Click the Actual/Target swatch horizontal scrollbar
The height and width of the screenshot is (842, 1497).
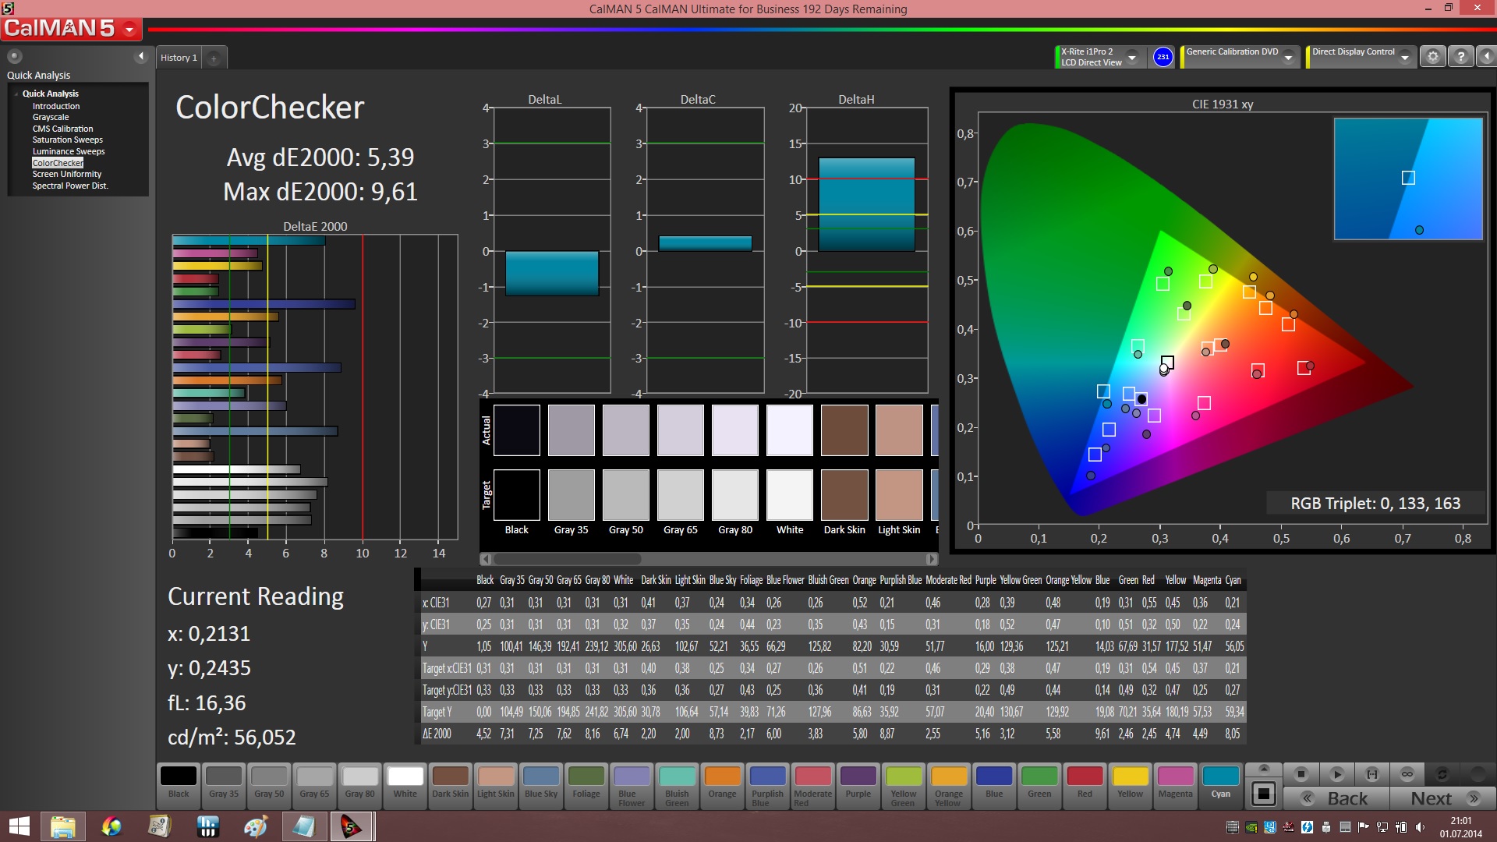click(568, 559)
